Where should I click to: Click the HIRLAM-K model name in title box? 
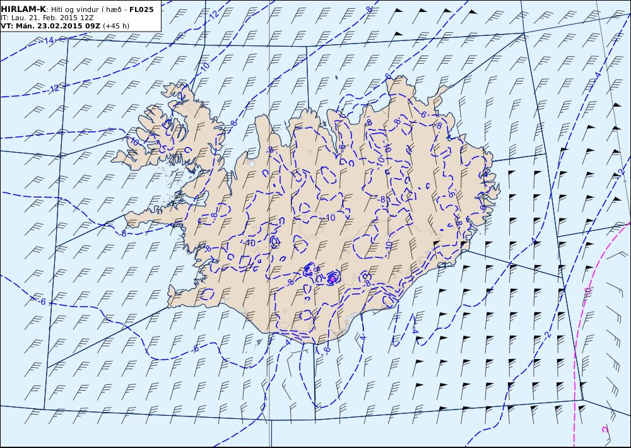click(x=23, y=9)
